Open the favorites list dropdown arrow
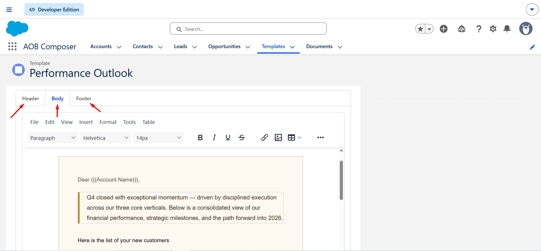Screen dimensions: 541x251 click(429, 29)
